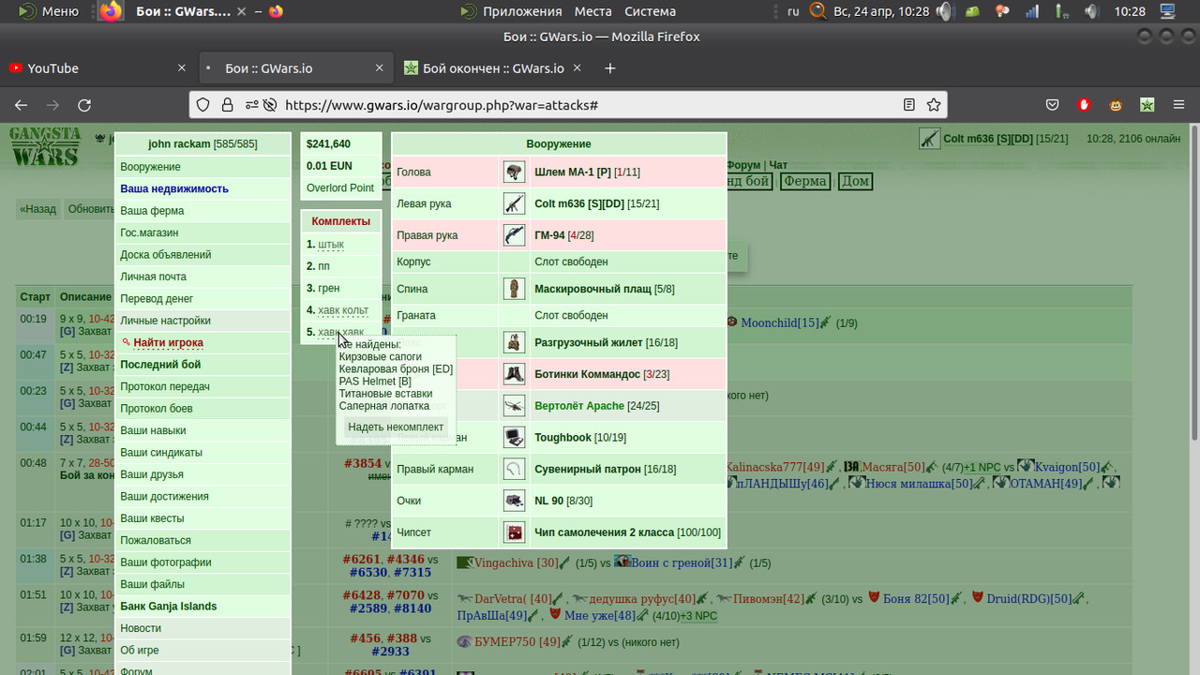The image size is (1200, 675).
Task: Open the ru keyboard layout indicator
Action: (793, 11)
